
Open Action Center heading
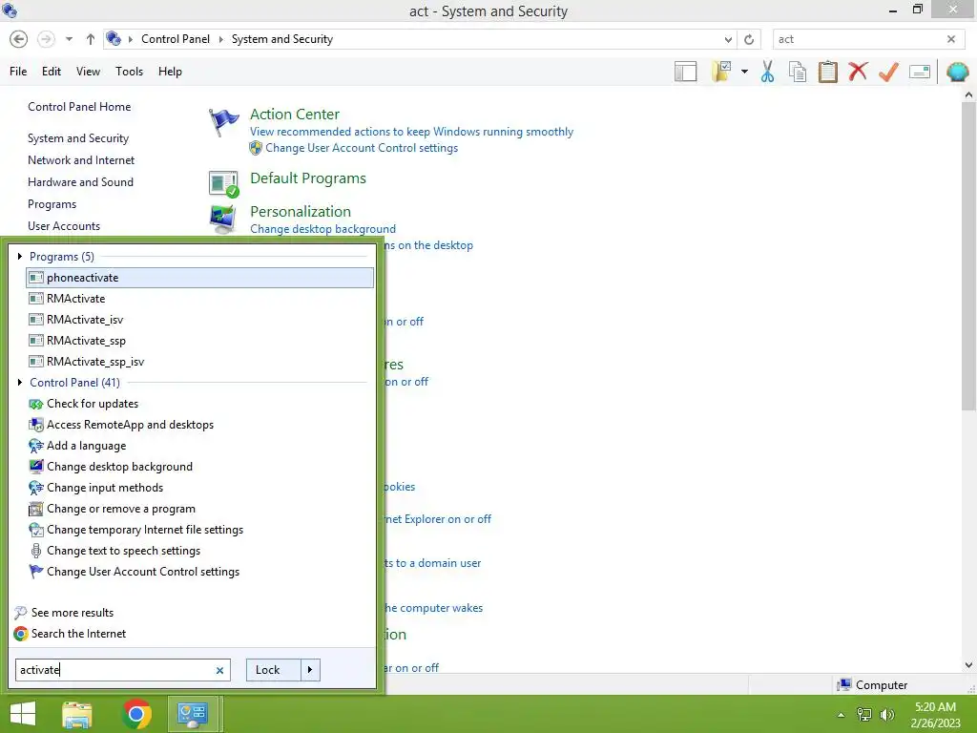[x=295, y=115]
